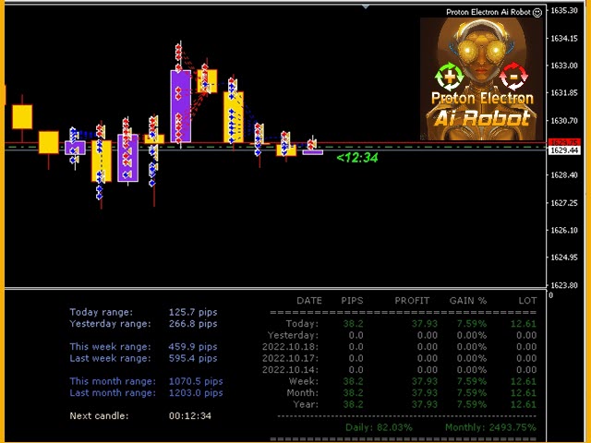Click the chart shift triangle marker at the top
This screenshot has height=443, width=591.
coord(366,6)
